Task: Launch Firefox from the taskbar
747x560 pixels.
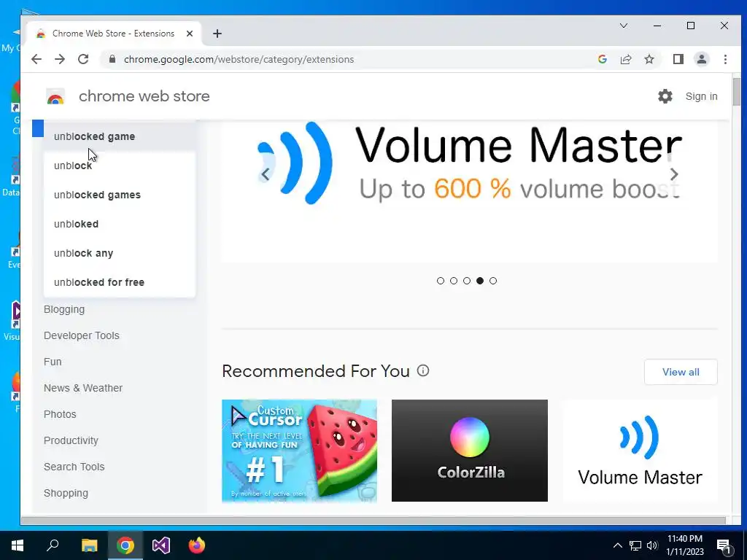Action: (197, 545)
